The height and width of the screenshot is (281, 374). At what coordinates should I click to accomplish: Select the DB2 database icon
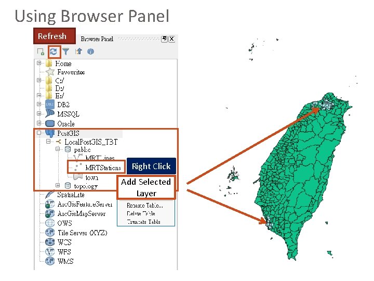(x=50, y=104)
